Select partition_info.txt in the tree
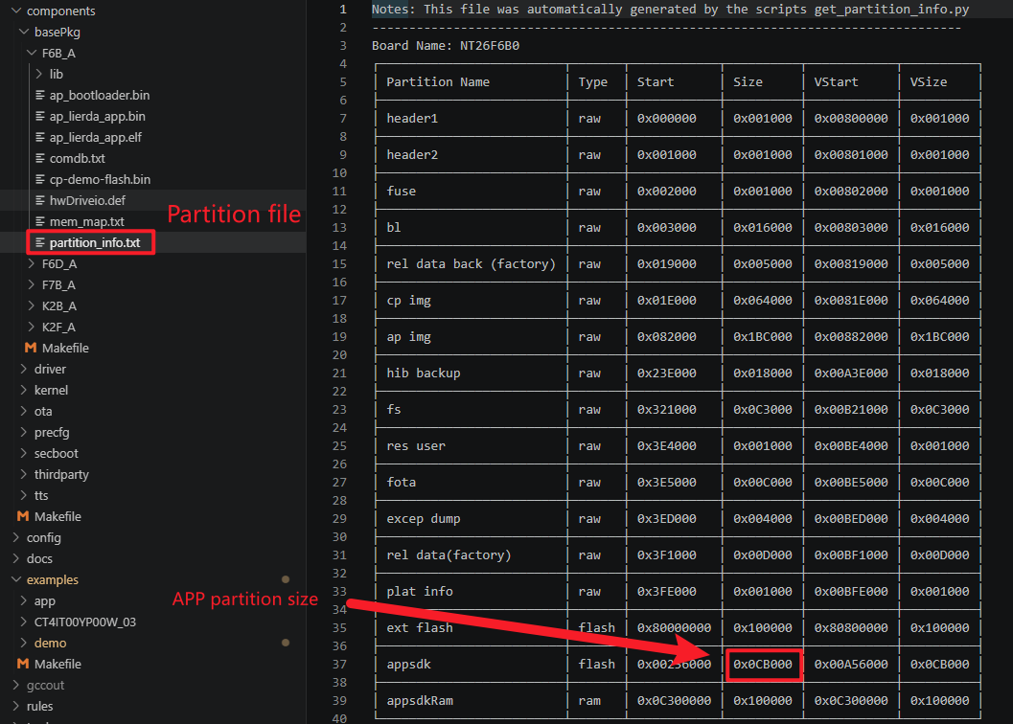Screen dimensions: 1013x724 (x=95, y=242)
